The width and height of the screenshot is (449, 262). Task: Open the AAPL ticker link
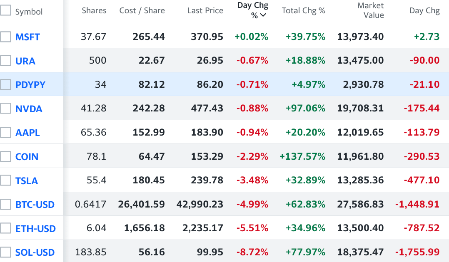point(27,133)
